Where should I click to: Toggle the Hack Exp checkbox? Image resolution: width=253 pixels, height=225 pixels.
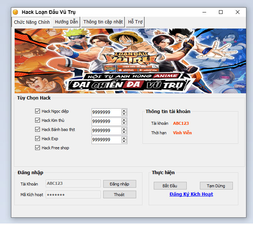click(37, 139)
